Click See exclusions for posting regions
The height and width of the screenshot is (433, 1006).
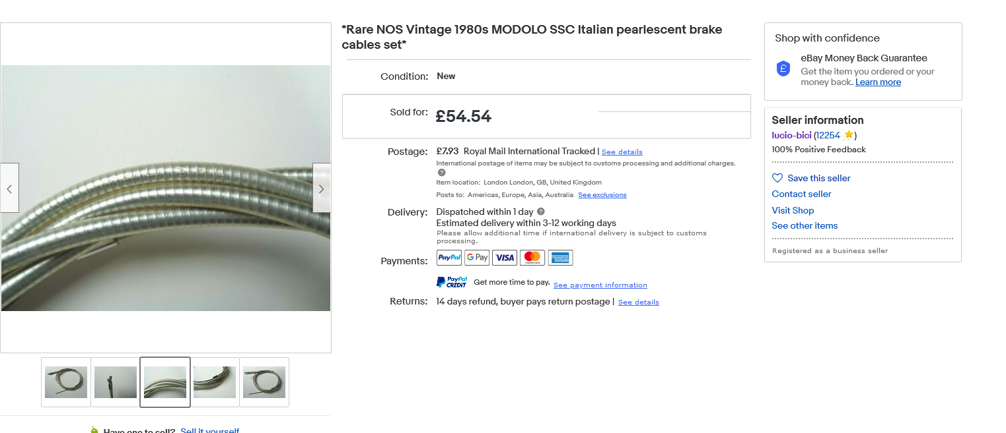pos(602,195)
